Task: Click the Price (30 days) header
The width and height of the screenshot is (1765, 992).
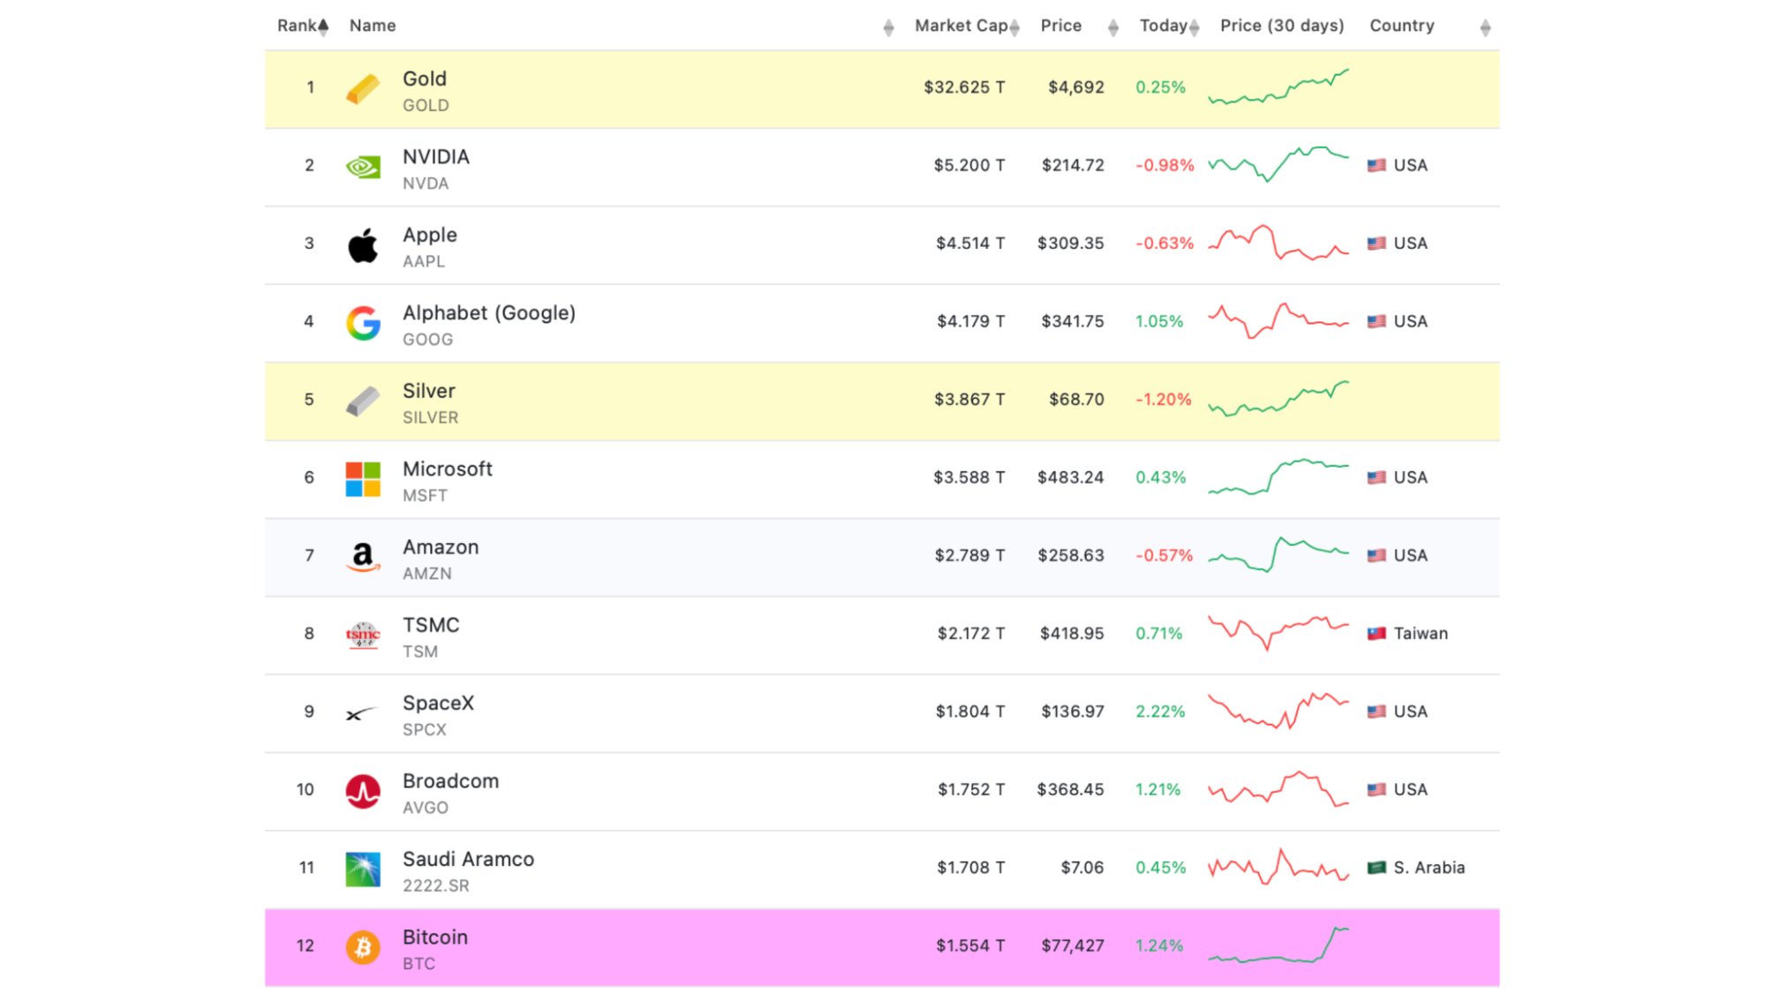Action: click(x=1282, y=26)
